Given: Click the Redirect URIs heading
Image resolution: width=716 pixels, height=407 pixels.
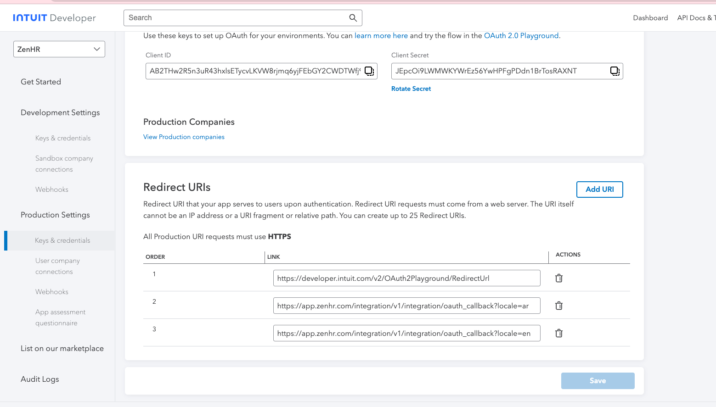Looking at the screenshot, I should (177, 187).
